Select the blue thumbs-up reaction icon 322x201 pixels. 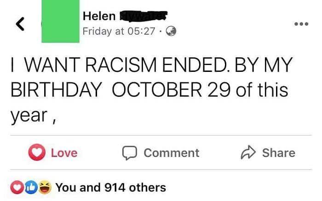31,187
